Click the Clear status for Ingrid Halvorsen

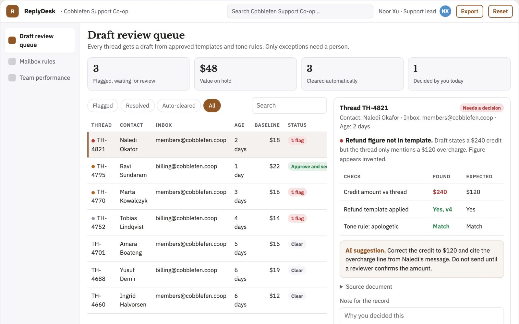(297, 296)
